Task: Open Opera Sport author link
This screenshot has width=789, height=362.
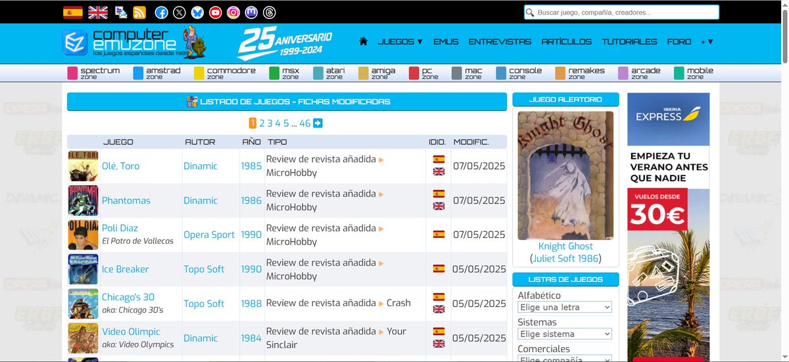Action: pyautogui.click(x=209, y=235)
